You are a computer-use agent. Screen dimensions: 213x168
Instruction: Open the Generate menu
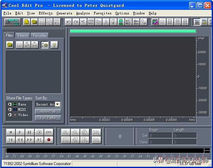click(x=64, y=13)
